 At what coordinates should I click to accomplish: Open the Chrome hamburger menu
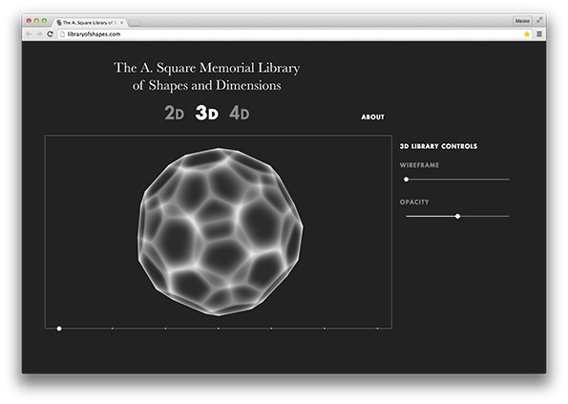(x=539, y=34)
